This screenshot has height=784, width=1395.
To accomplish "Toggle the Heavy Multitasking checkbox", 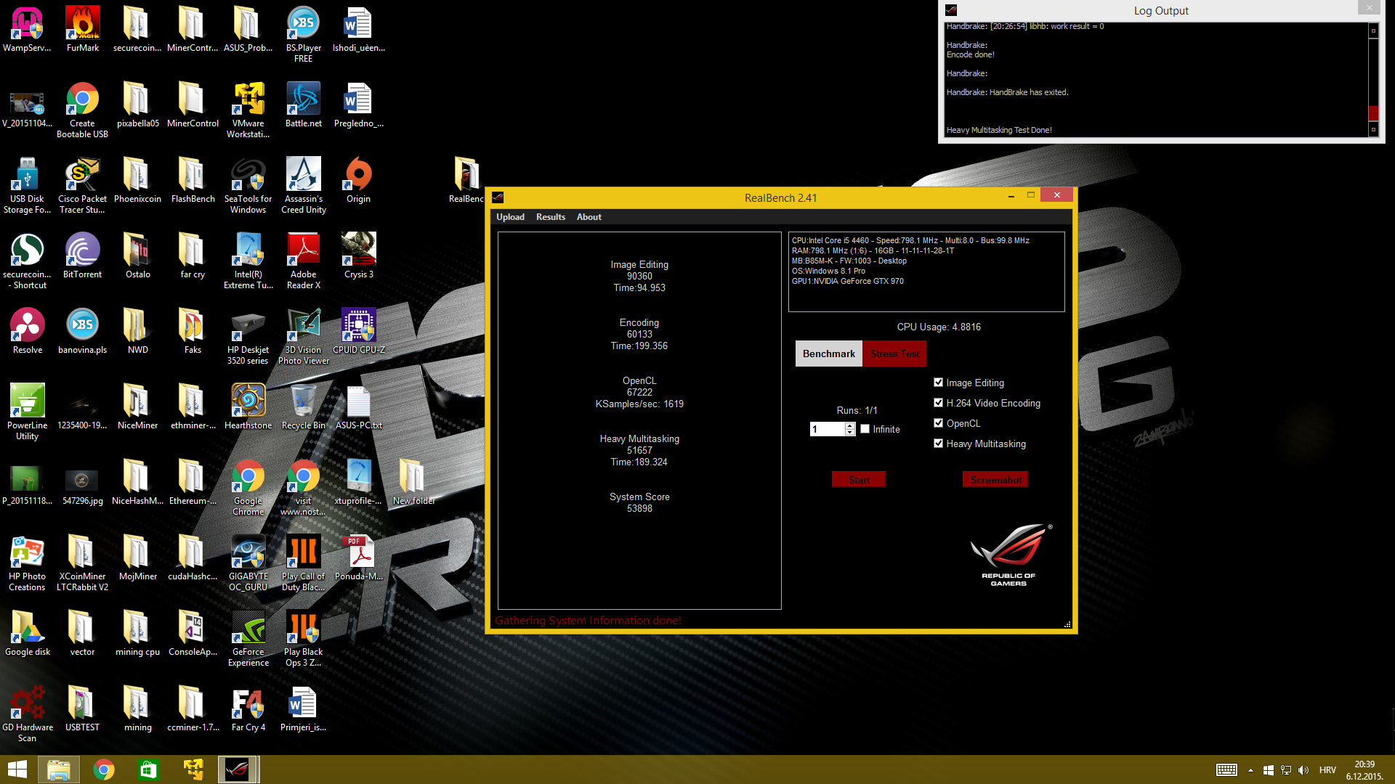I will [938, 444].
